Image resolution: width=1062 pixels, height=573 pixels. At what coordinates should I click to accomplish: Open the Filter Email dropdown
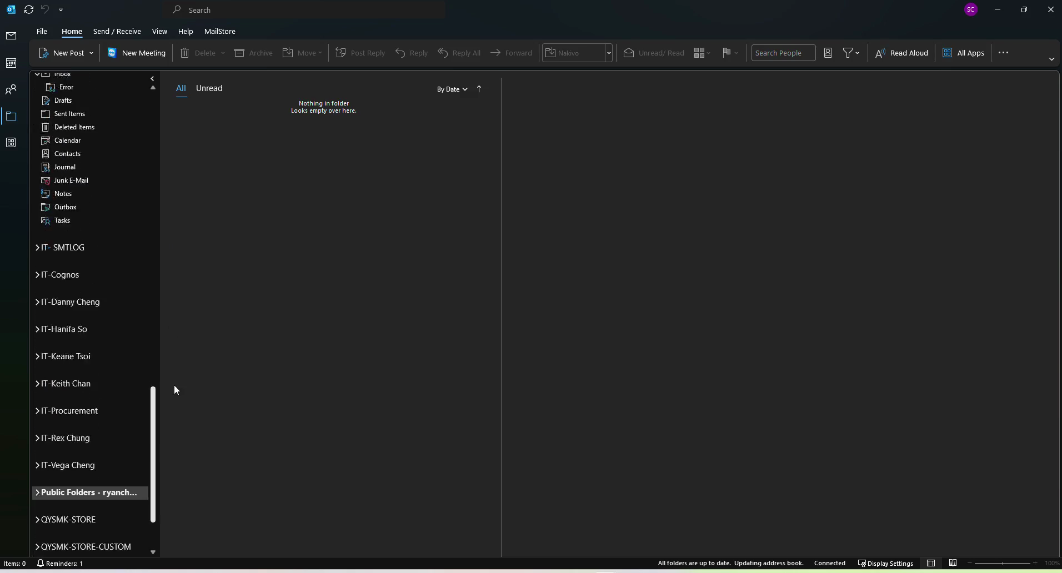click(x=851, y=53)
